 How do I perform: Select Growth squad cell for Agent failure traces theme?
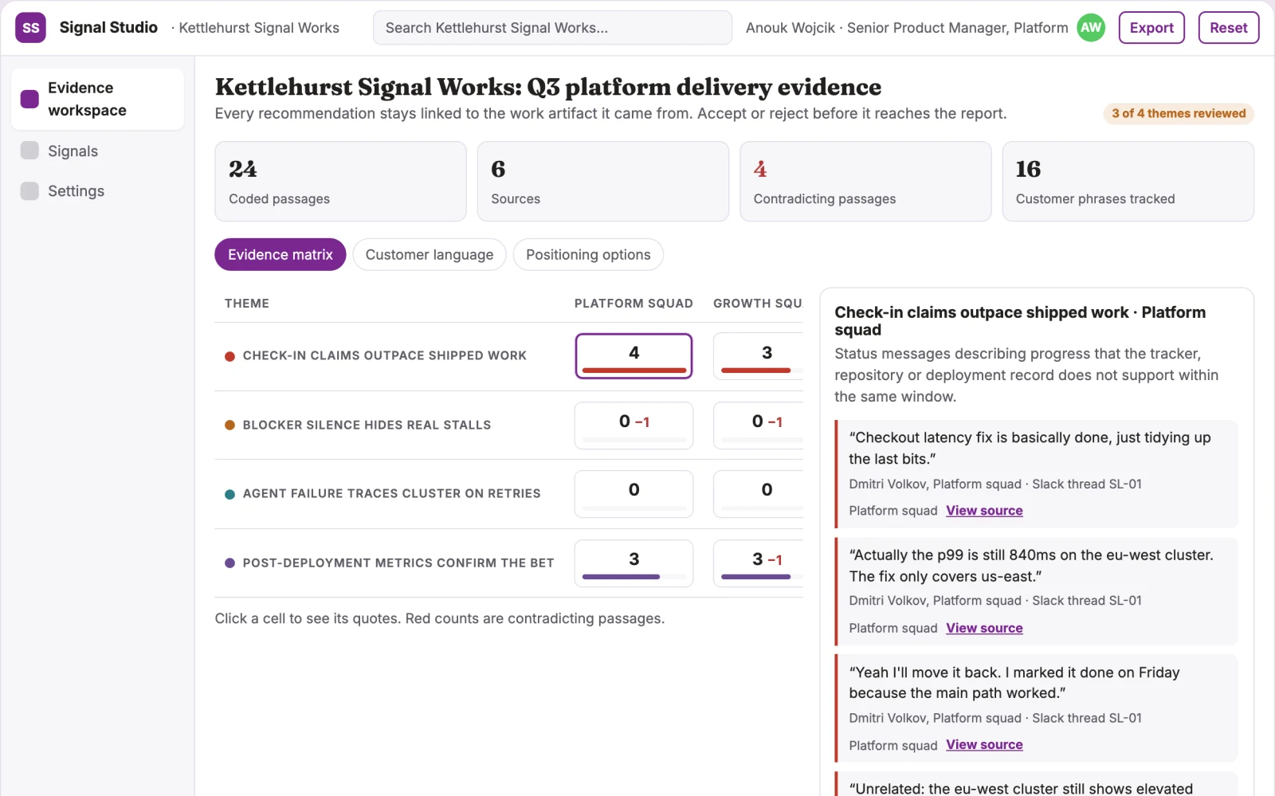pos(759,494)
